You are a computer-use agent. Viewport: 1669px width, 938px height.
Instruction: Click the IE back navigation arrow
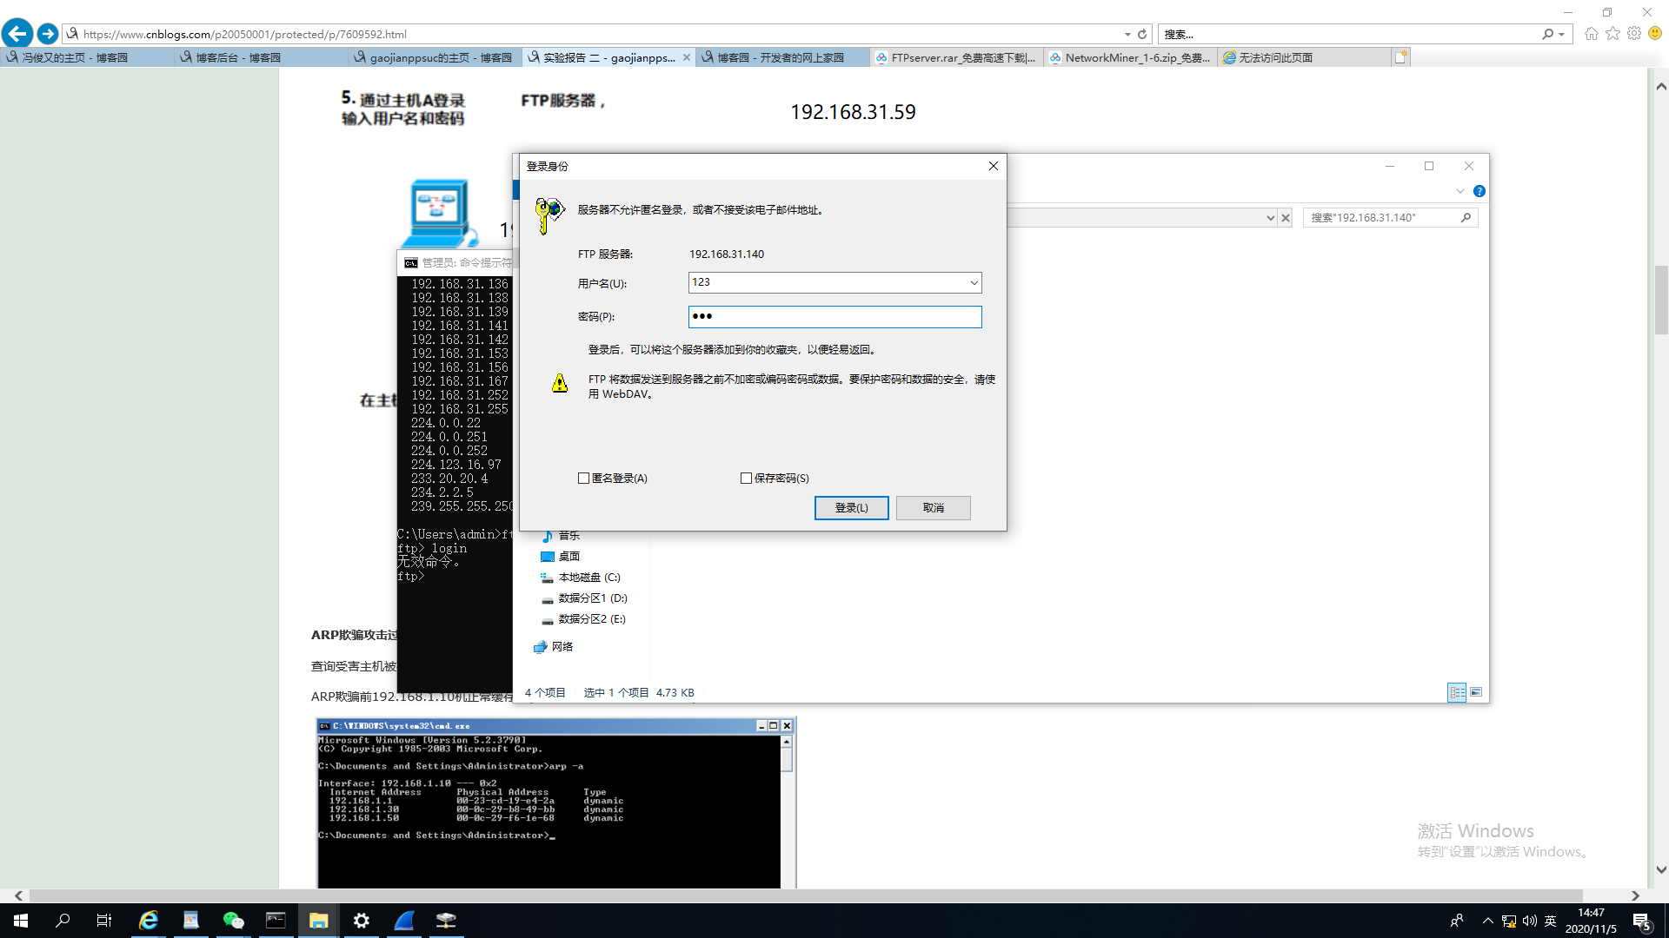[17, 34]
